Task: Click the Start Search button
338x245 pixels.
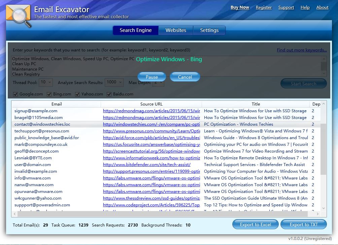Action: pyautogui.click(x=304, y=84)
